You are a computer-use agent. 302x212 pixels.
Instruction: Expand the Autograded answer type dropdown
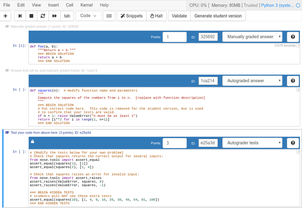253,81
